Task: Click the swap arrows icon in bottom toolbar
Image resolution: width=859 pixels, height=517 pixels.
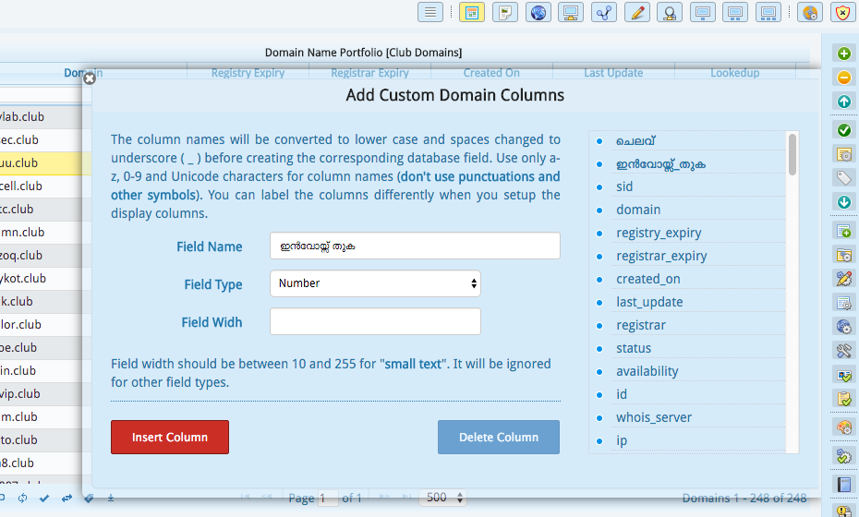Action: coord(67,498)
